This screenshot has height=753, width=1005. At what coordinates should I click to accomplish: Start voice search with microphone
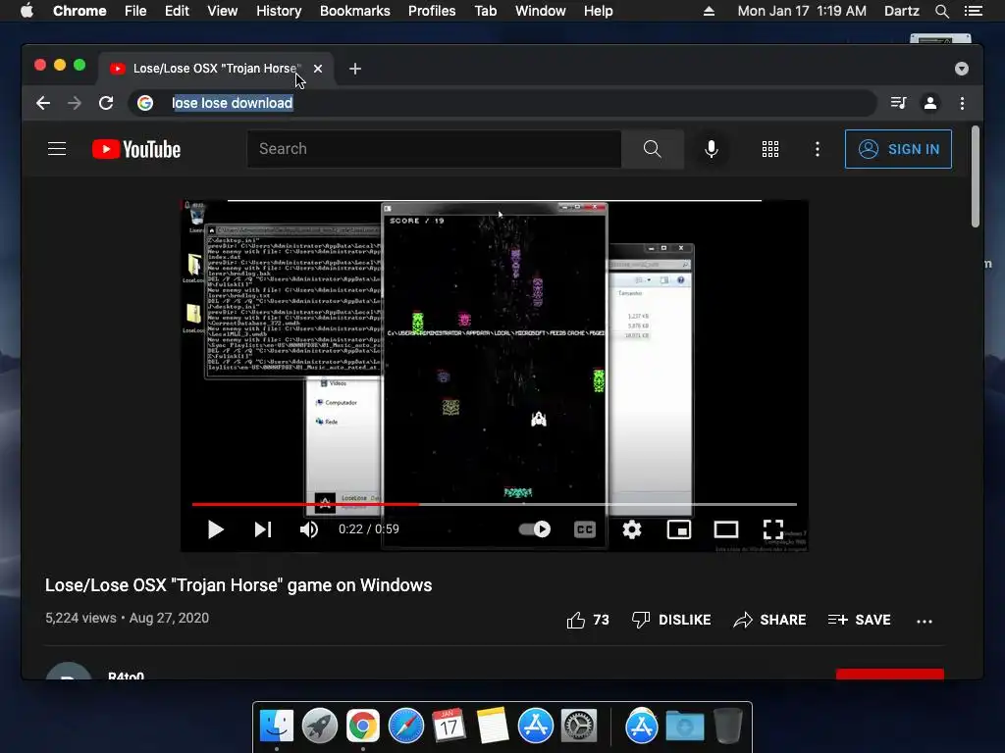[711, 149]
